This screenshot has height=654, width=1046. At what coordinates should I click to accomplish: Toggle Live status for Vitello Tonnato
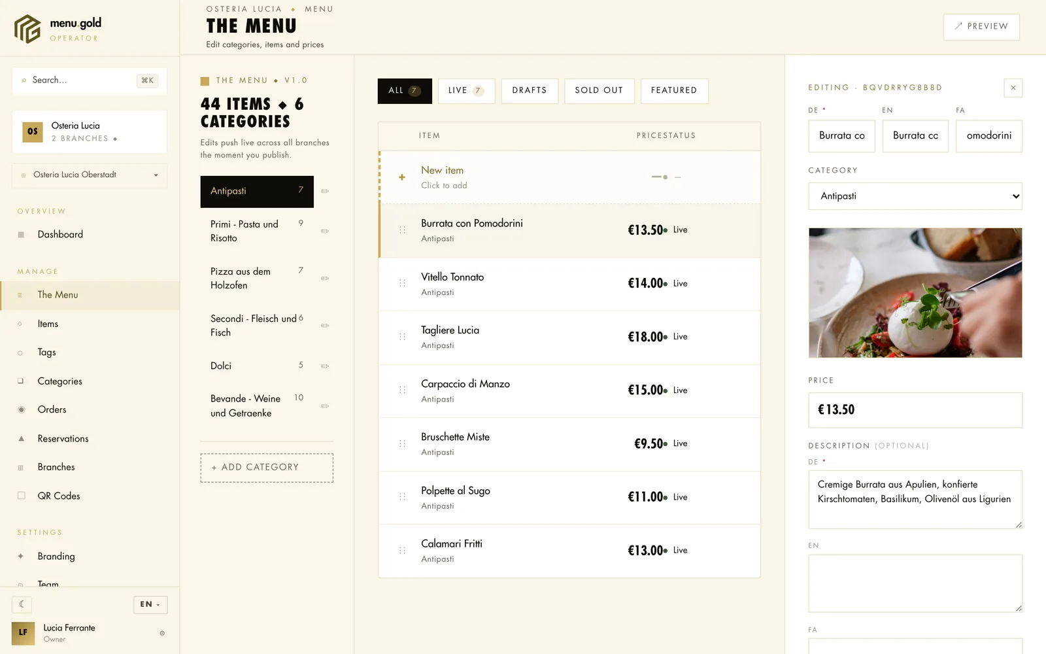tap(676, 284)
